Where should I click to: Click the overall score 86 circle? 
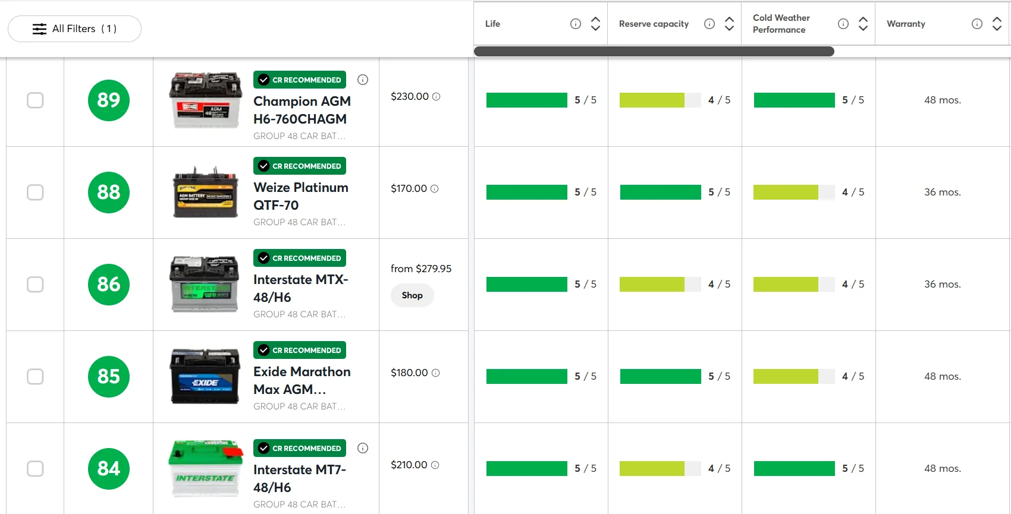109,284
